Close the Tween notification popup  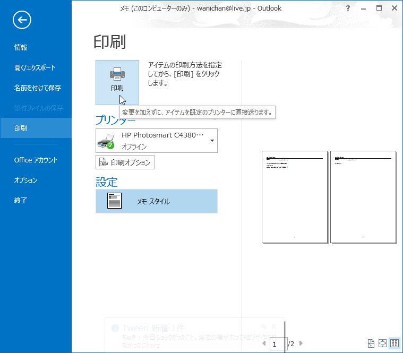coord(274,326)
